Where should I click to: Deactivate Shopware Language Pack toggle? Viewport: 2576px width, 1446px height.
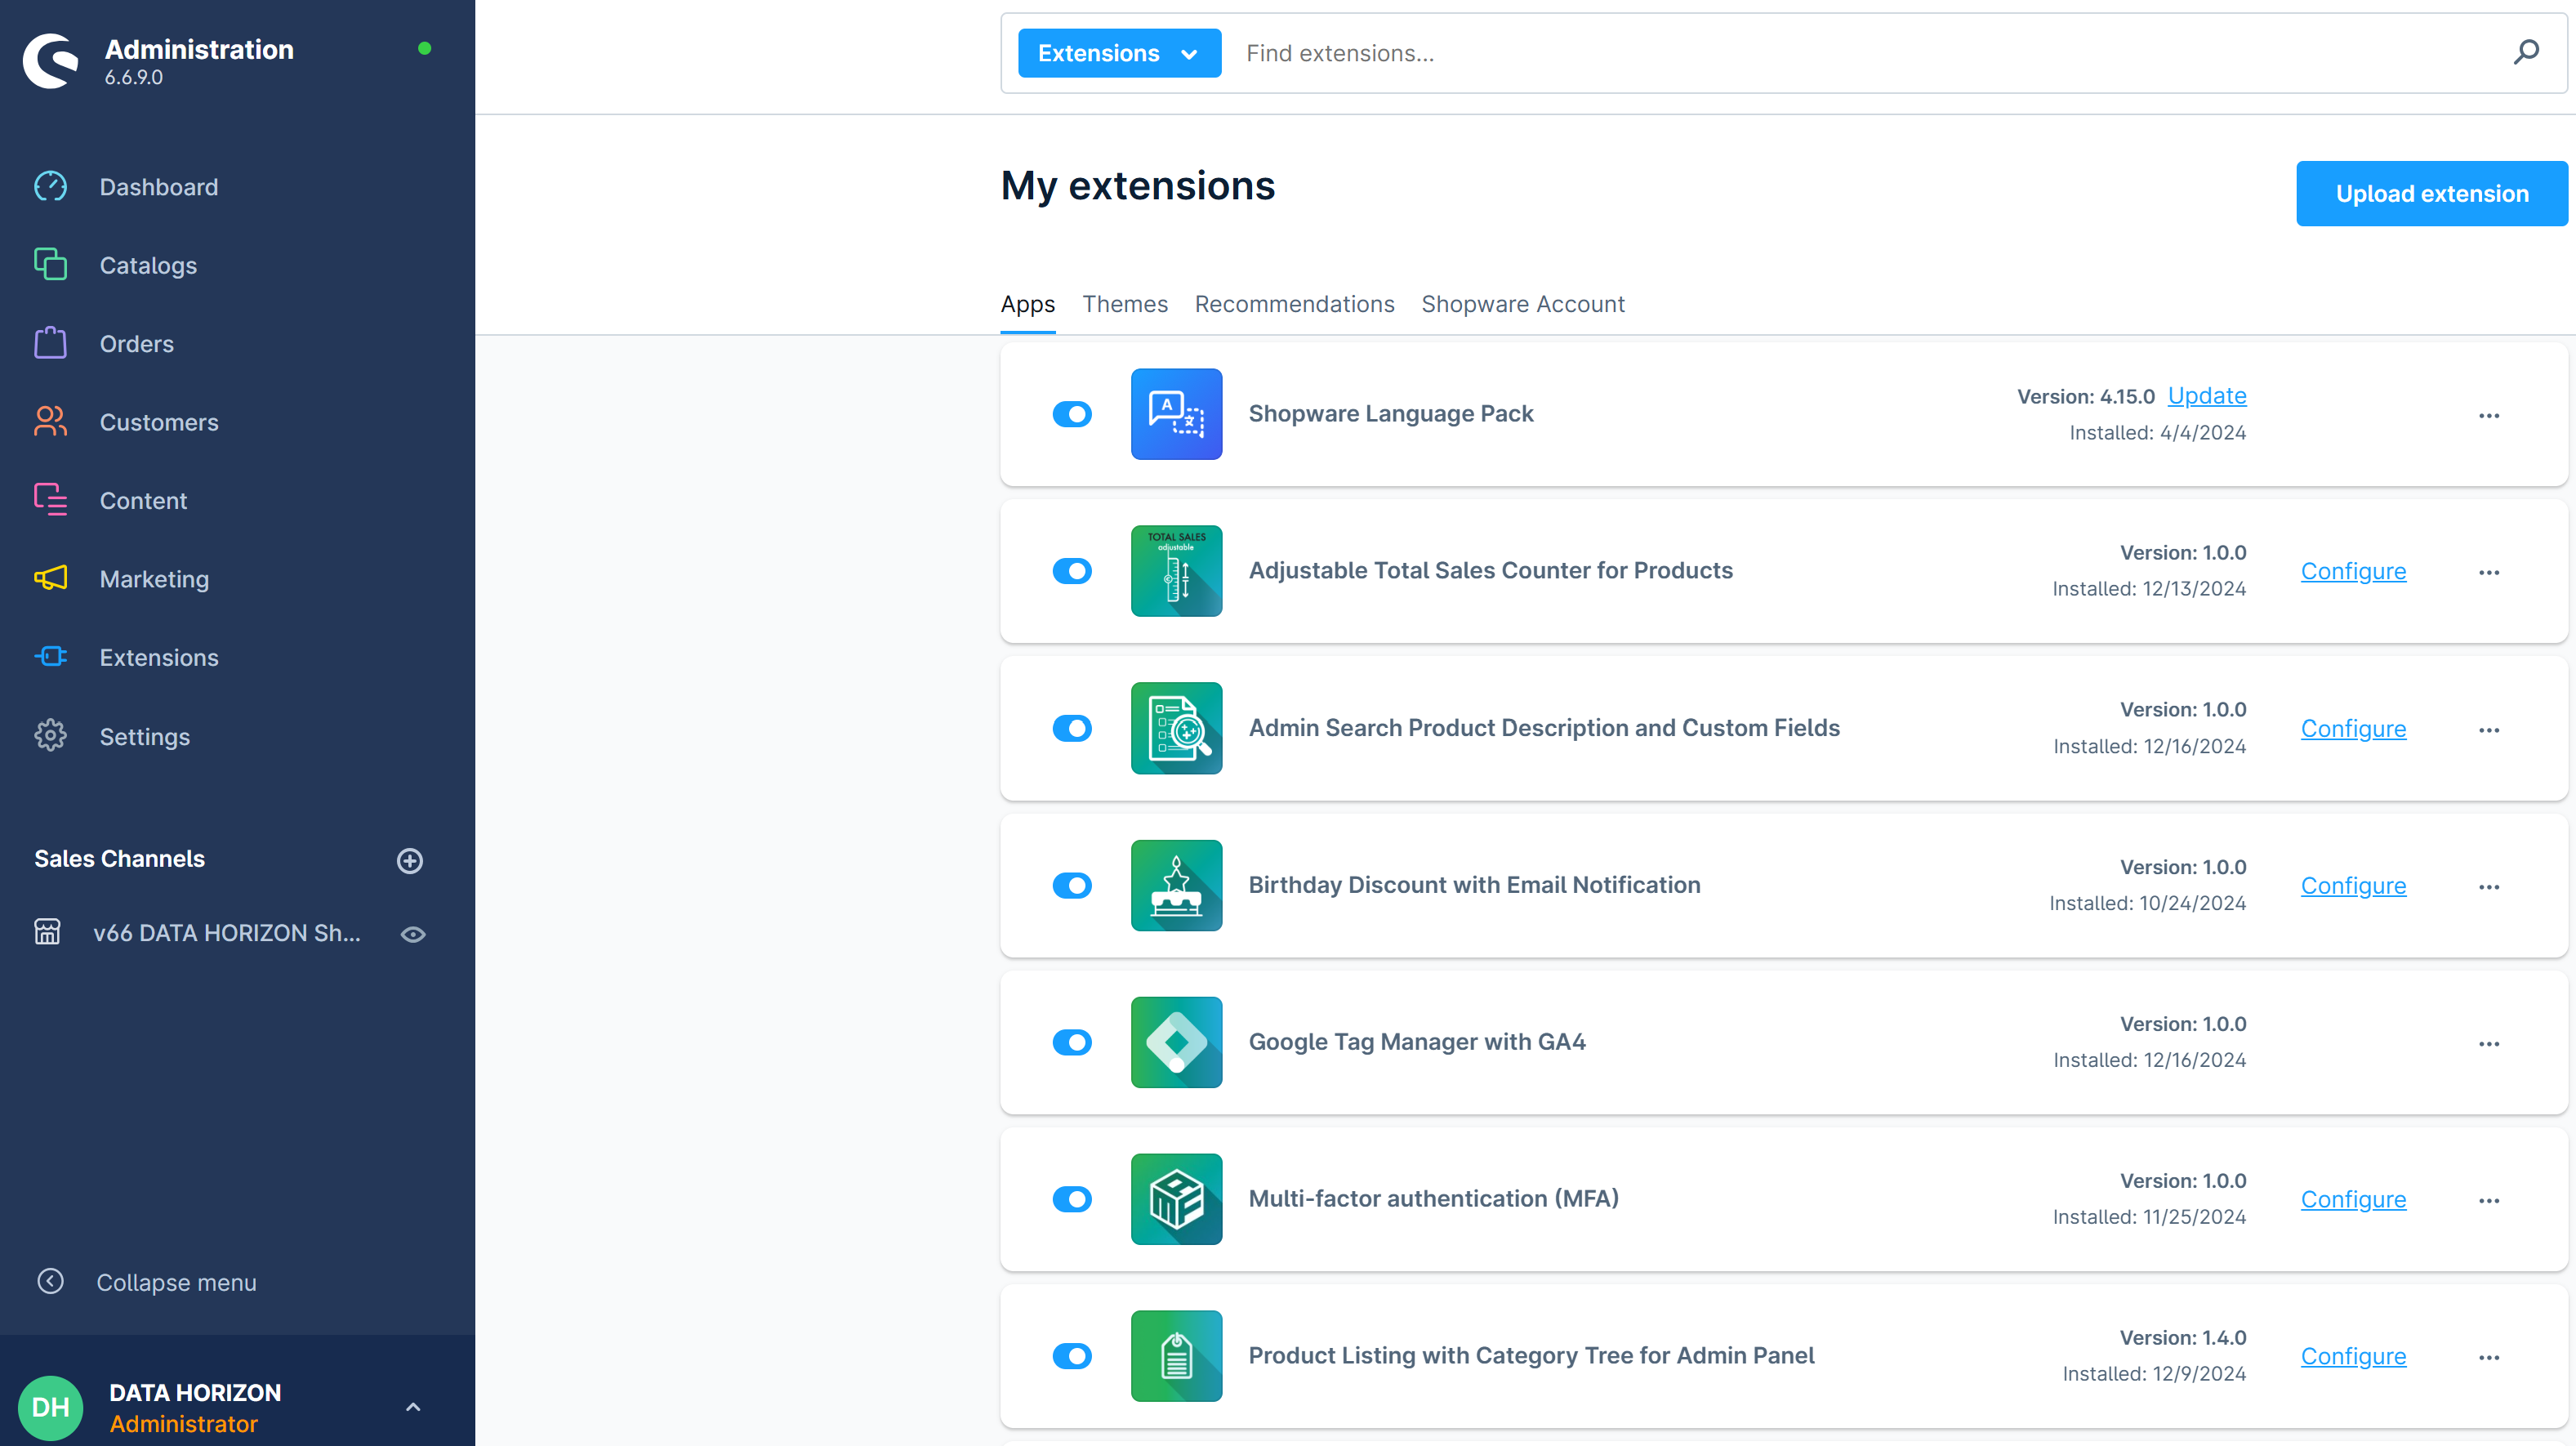coord(1072,414)
